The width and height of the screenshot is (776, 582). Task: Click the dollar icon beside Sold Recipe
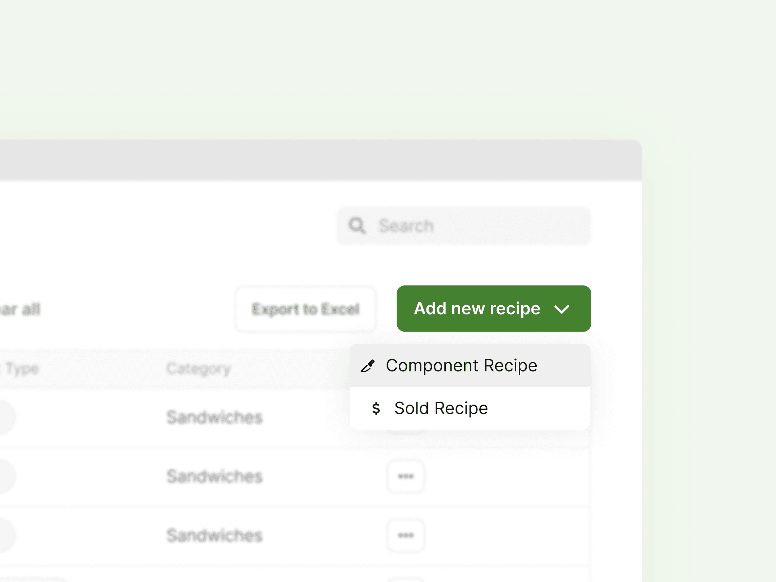pyautogui.click(x=376, y=408)
